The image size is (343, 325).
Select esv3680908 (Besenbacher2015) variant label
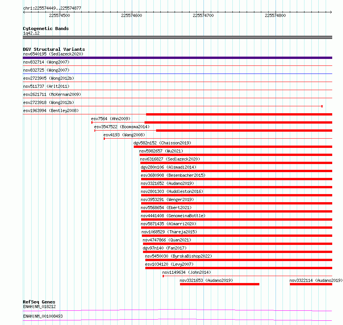pos(173,175)
